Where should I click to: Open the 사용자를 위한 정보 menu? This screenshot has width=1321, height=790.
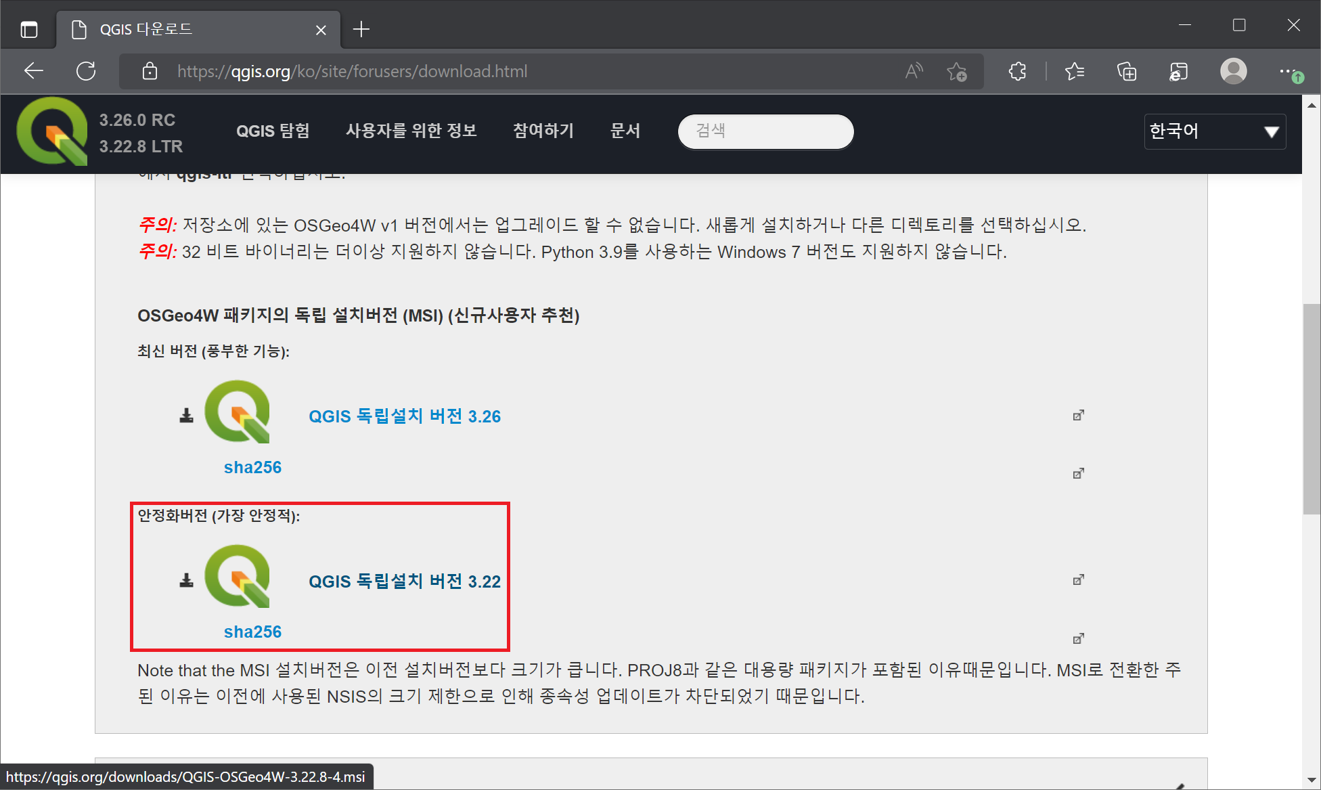tap(411, 131)
